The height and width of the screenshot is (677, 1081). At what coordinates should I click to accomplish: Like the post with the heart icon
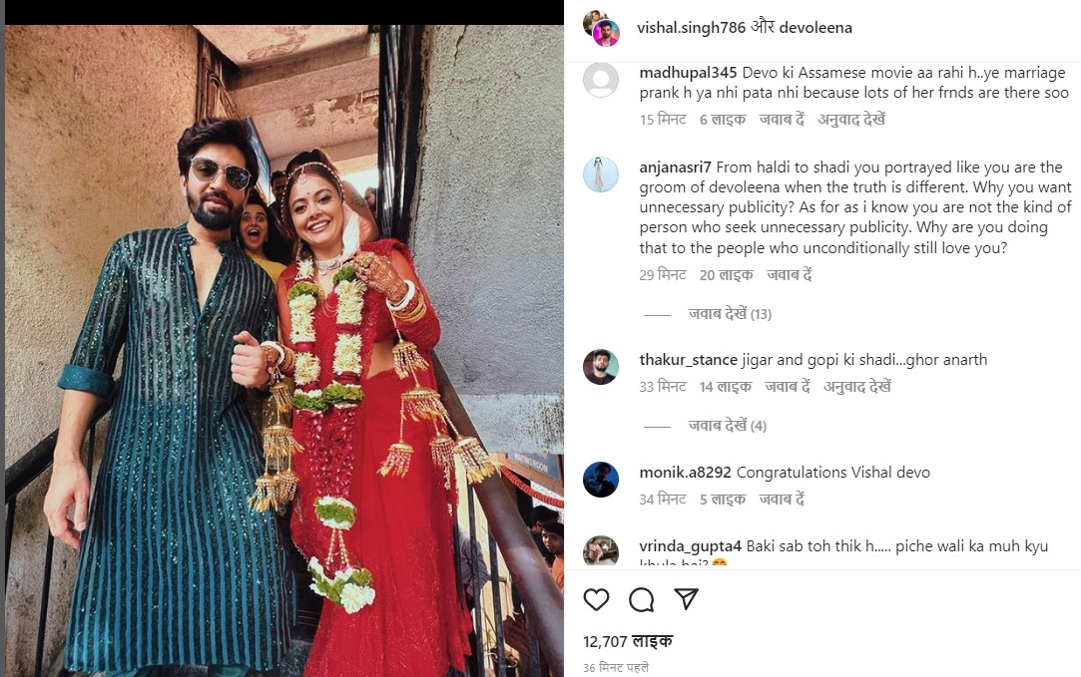tap(596, 599)
